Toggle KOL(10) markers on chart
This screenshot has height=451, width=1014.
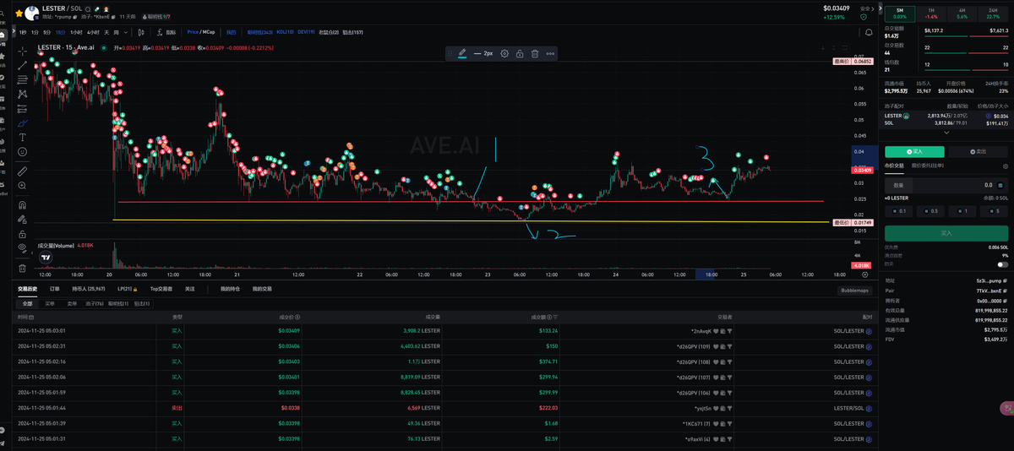click(x=285, y=32)
